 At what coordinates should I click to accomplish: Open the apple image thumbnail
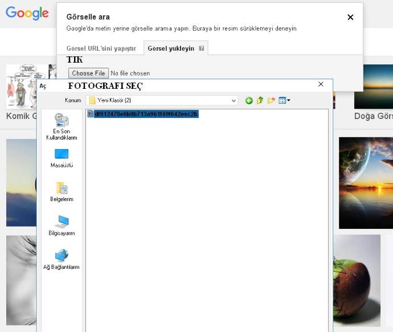click(357, 280)
